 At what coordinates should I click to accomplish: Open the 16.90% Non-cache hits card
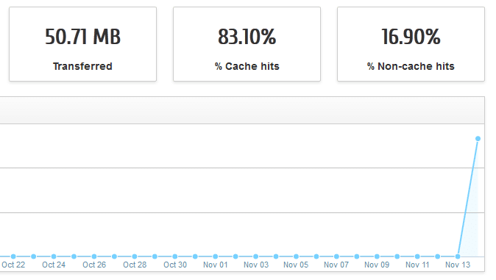411,44
